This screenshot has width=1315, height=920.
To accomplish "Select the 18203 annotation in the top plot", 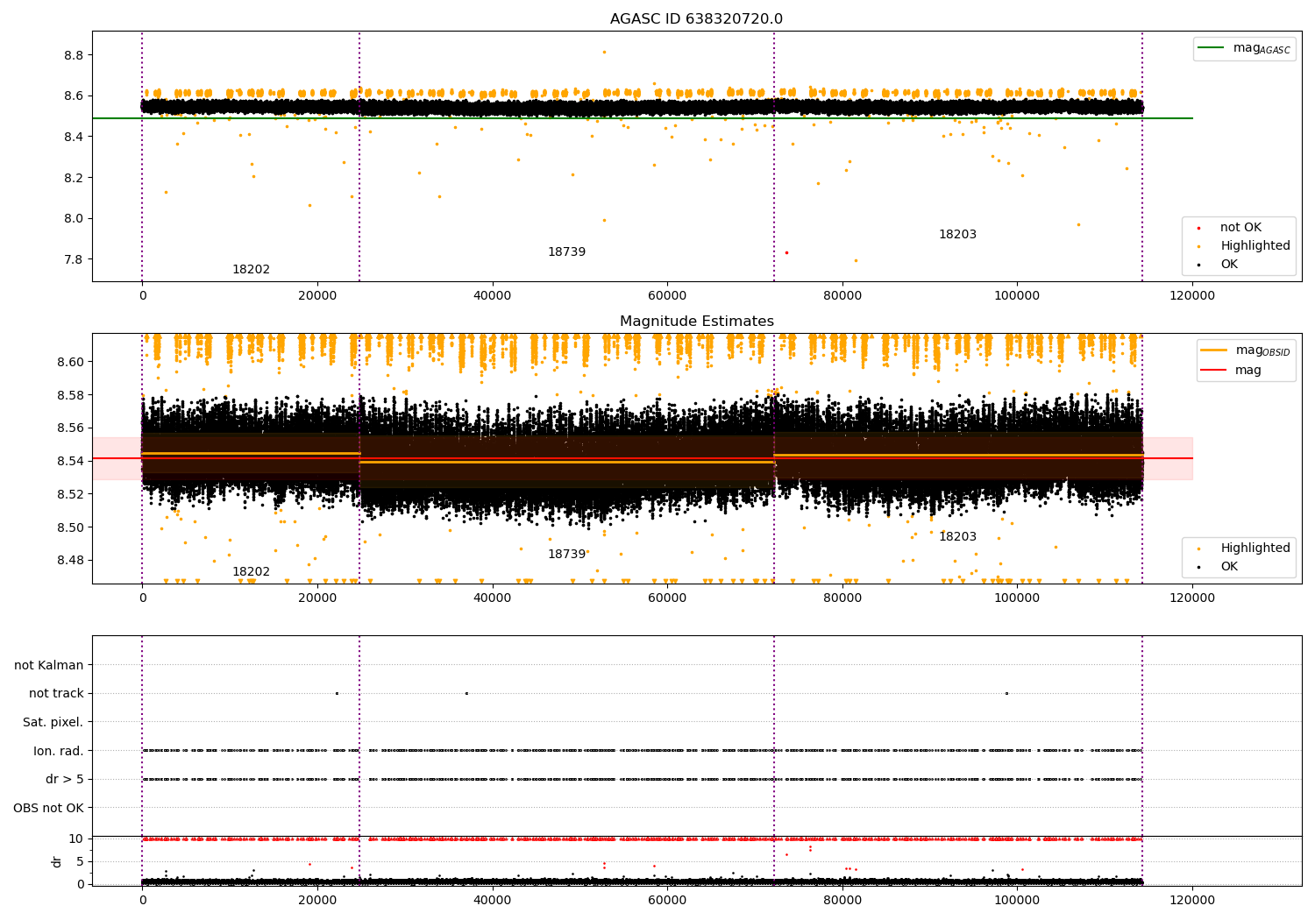I will [957, 235].
